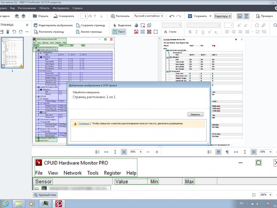The width and height of the screenshot is (277, 208).
Task: Toggle uncertain characters highlight (æ) in text pane
Action: 219,152
